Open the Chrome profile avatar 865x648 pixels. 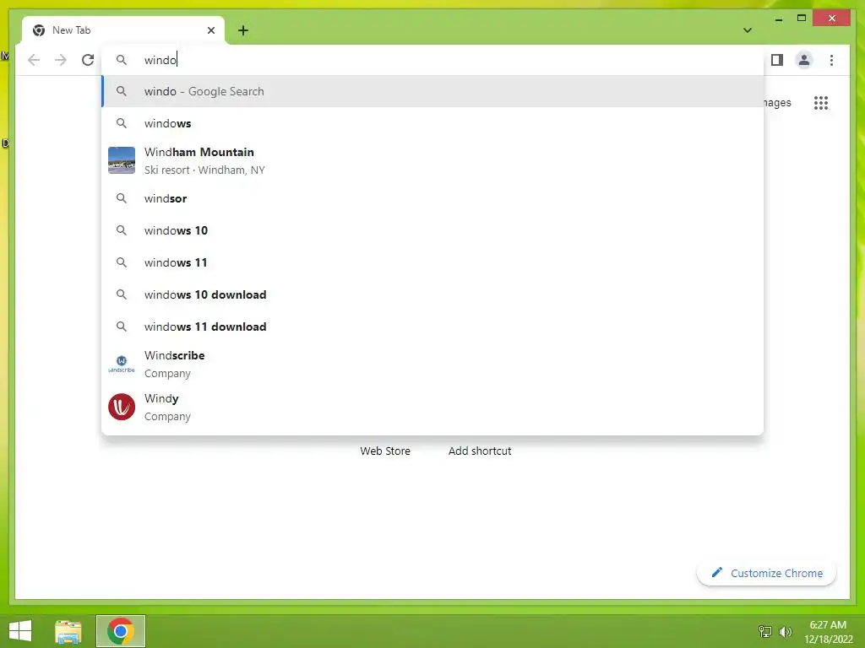[x=804, y=60]
